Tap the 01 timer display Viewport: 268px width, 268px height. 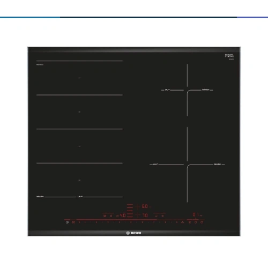tap(196, 214)
